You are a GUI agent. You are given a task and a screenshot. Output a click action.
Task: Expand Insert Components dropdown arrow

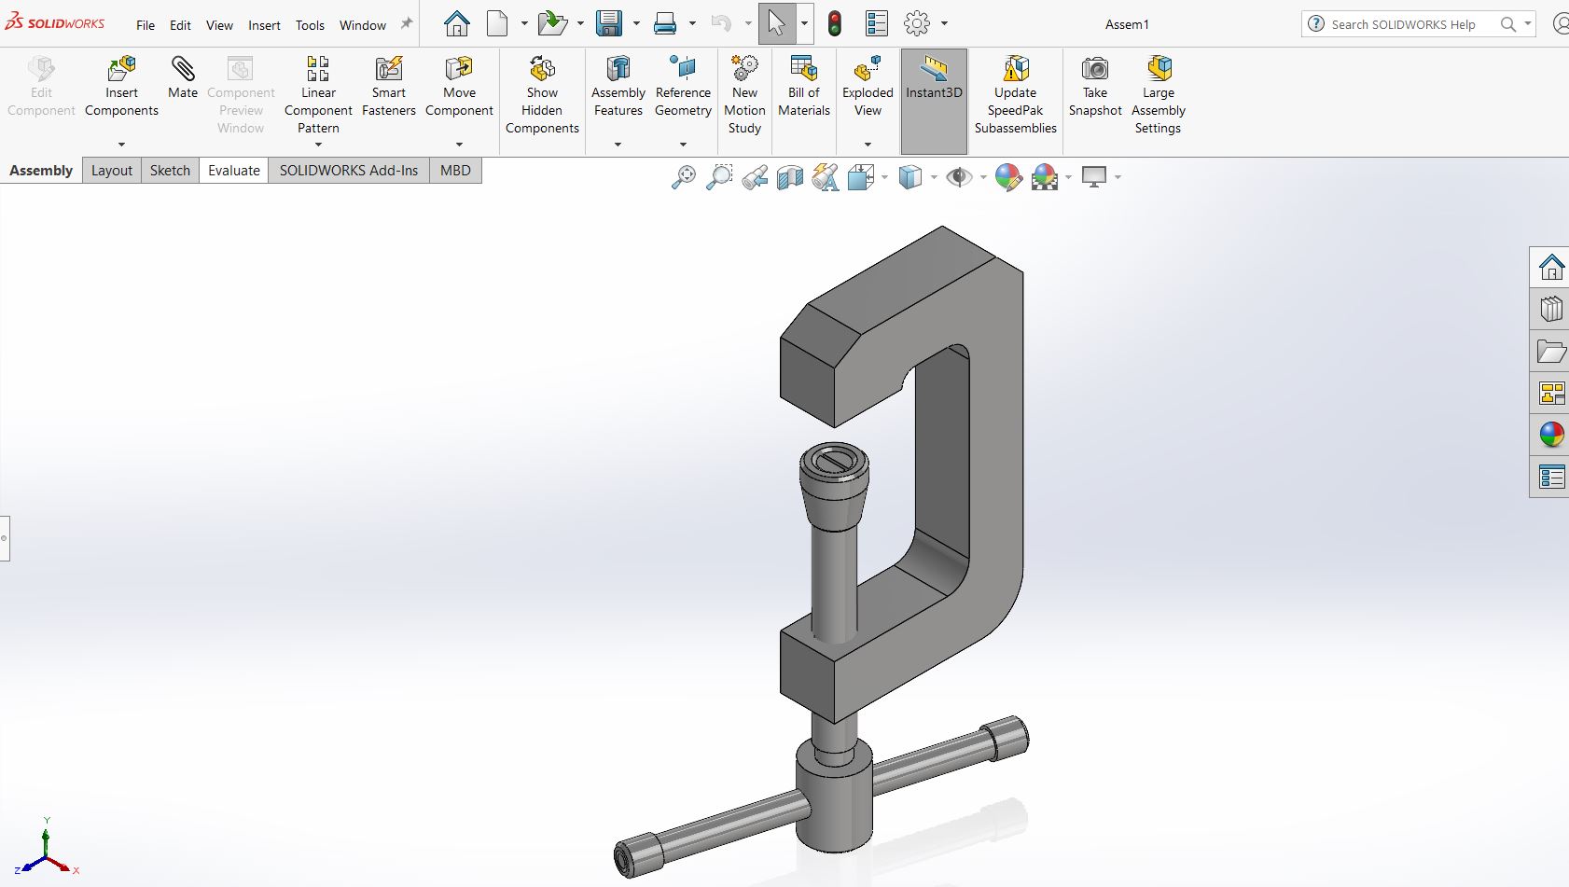(x=121, y=145)
